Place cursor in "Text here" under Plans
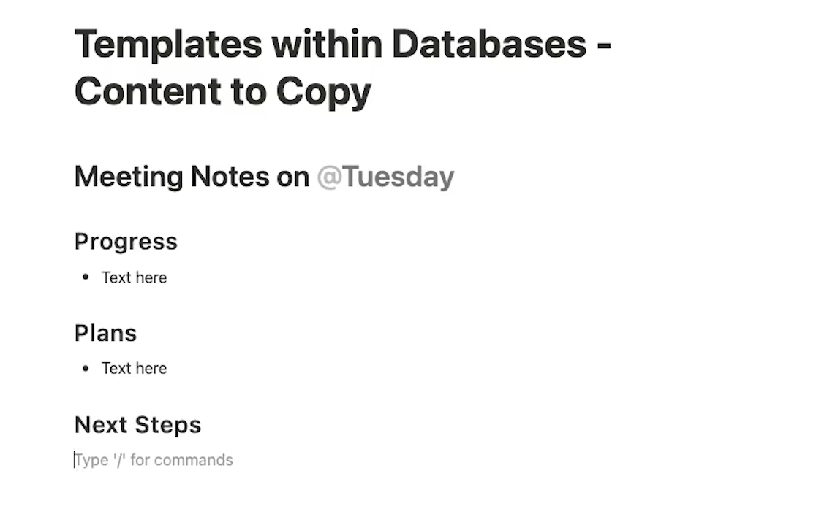This screenshot has height=506, width=816. click(x=135, y=368)
